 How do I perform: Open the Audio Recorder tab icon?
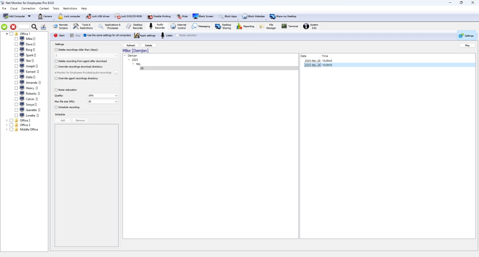coord(151,26)
